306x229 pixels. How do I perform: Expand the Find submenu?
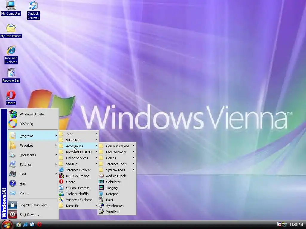33,174
